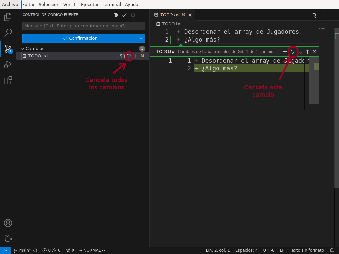Click the checkmark commit icon in header
339x254 pixels.
coord(124,15)
